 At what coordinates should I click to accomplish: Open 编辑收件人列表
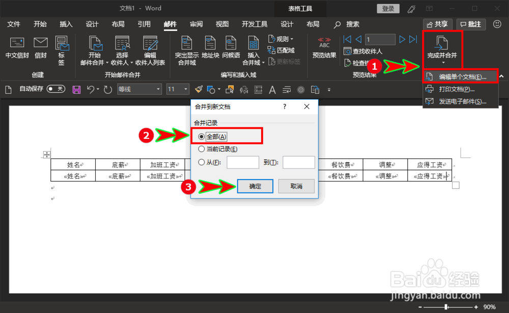tap(150, 51)
